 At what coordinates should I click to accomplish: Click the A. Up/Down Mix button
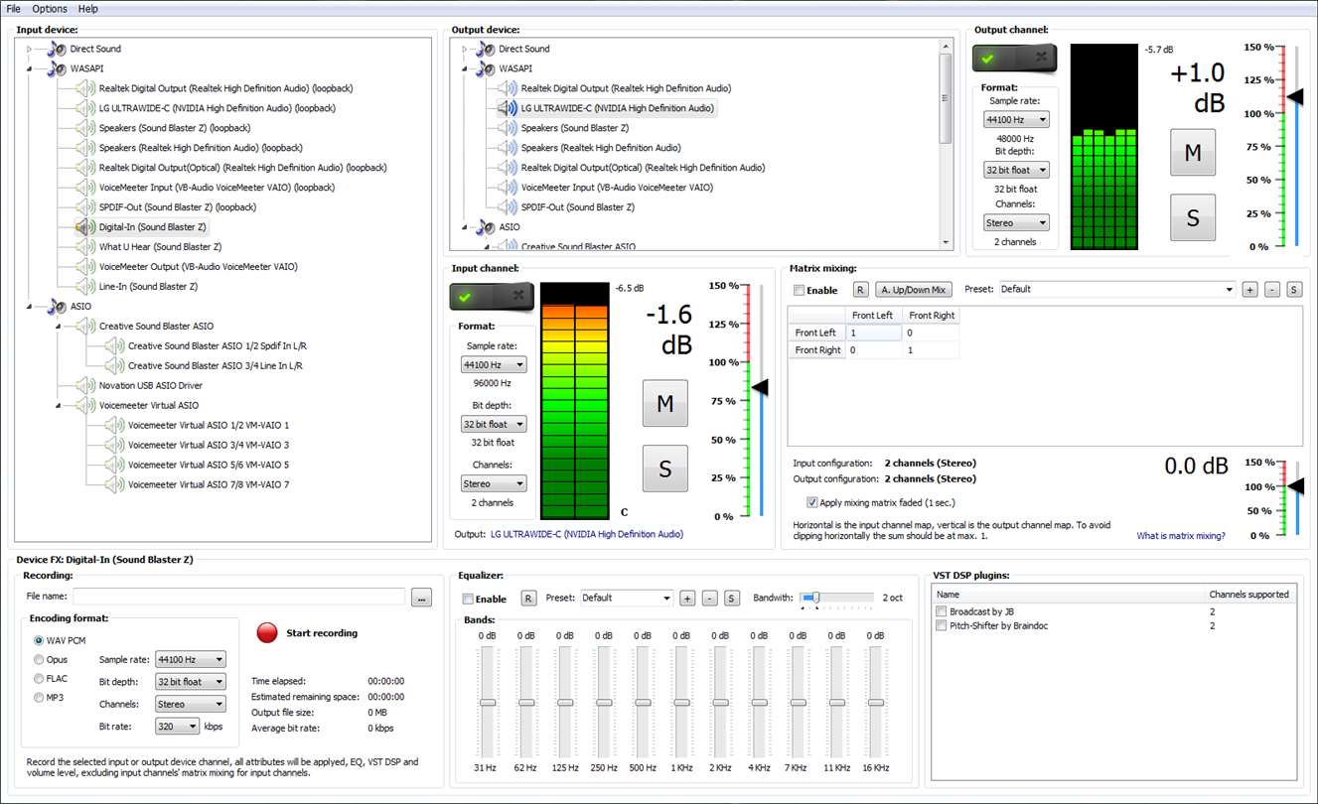tap(913, 290)
